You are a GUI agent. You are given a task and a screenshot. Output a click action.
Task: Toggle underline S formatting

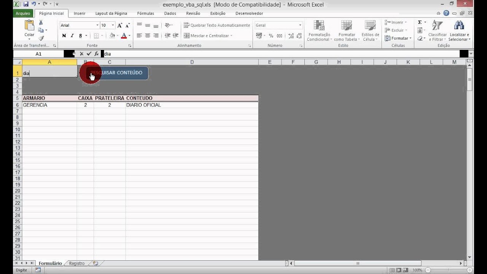tap(80, 36)
